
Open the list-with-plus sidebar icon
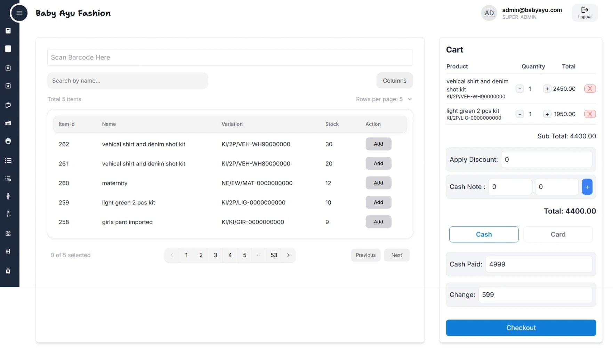[8, 178]
